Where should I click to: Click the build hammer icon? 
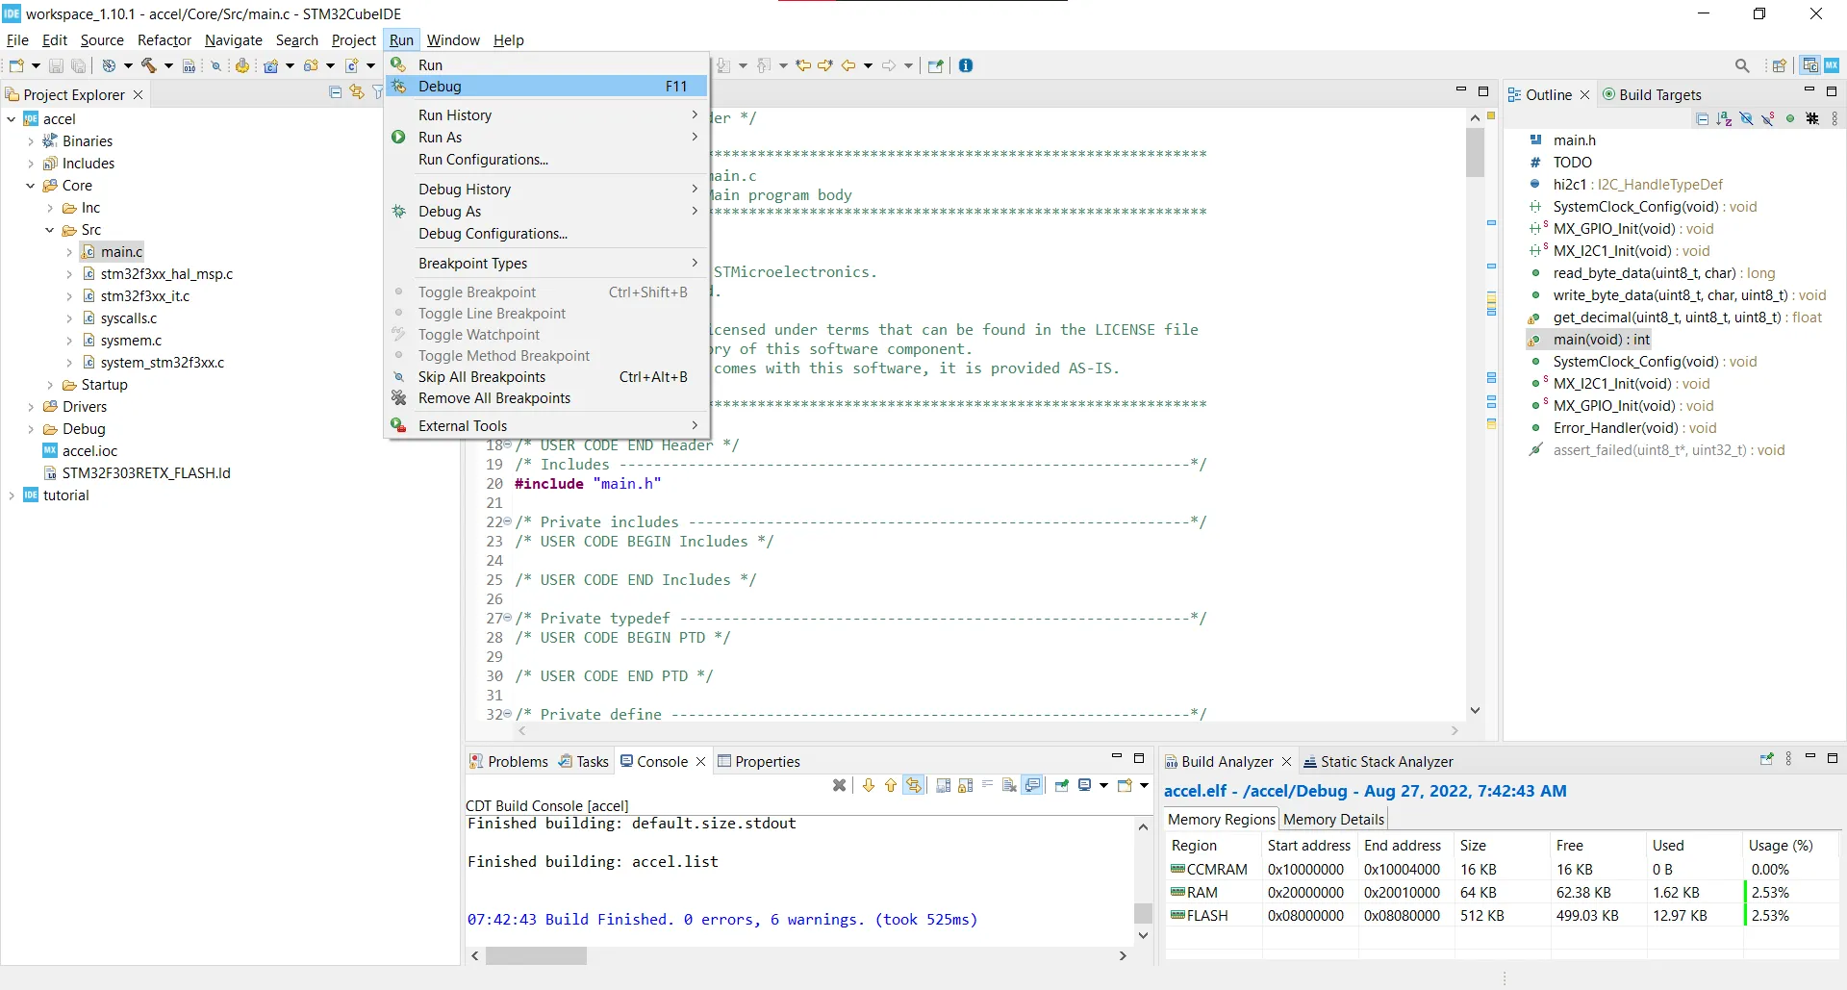(149, 65)
